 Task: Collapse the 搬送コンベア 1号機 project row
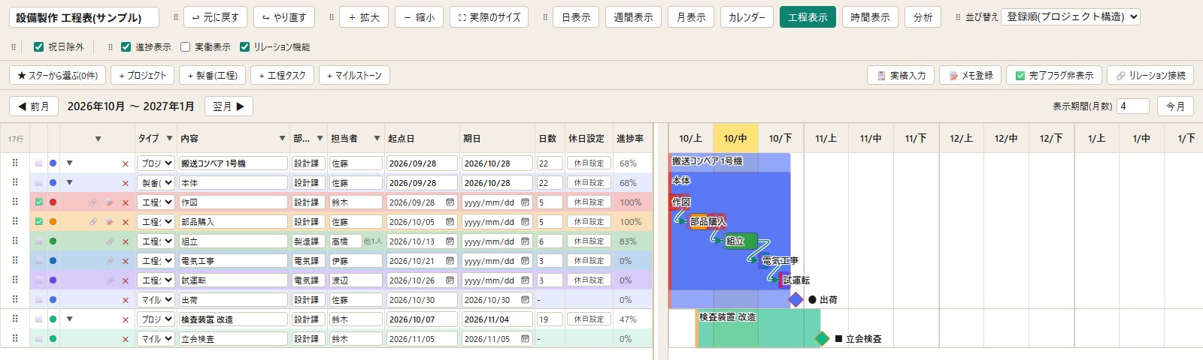click(x=69, y=163)
